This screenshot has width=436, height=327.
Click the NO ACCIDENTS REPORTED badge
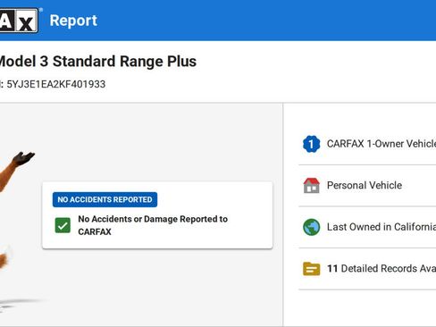pos(105,199)
